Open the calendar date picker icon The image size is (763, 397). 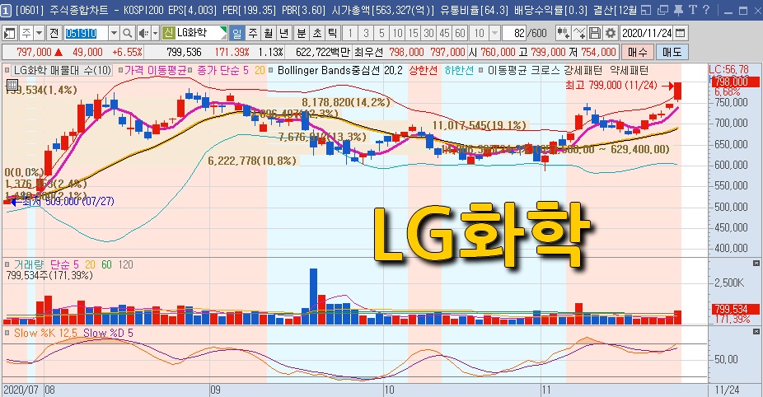click(681, 33)
